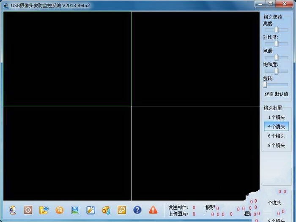296x222 pixels.
Task: Open the wrench settings icon
Action: 90,210
